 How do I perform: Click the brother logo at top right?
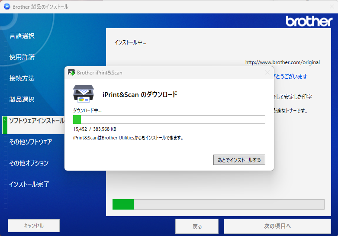click(x=309, y=21)
